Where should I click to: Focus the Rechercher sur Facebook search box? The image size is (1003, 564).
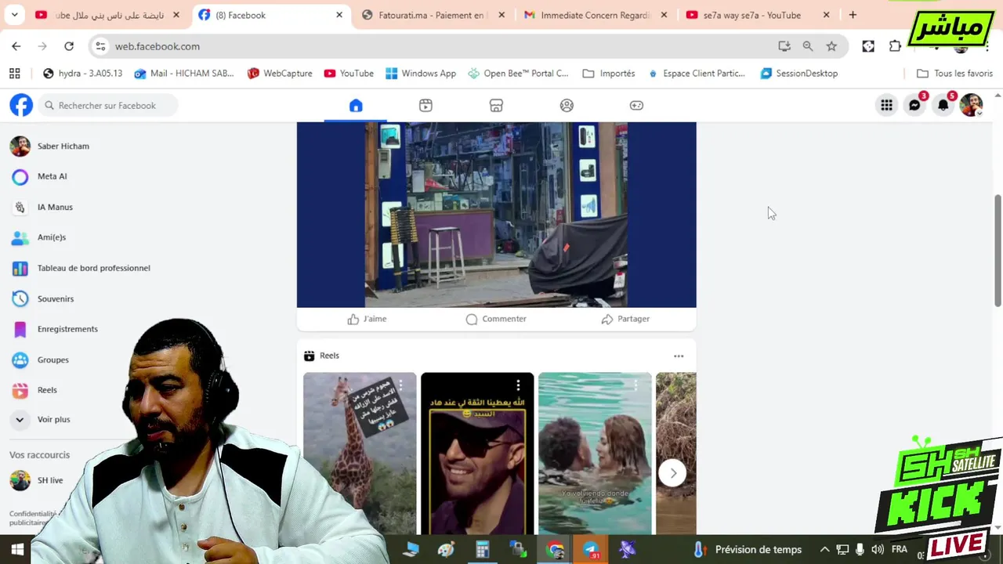coord(107,105)
